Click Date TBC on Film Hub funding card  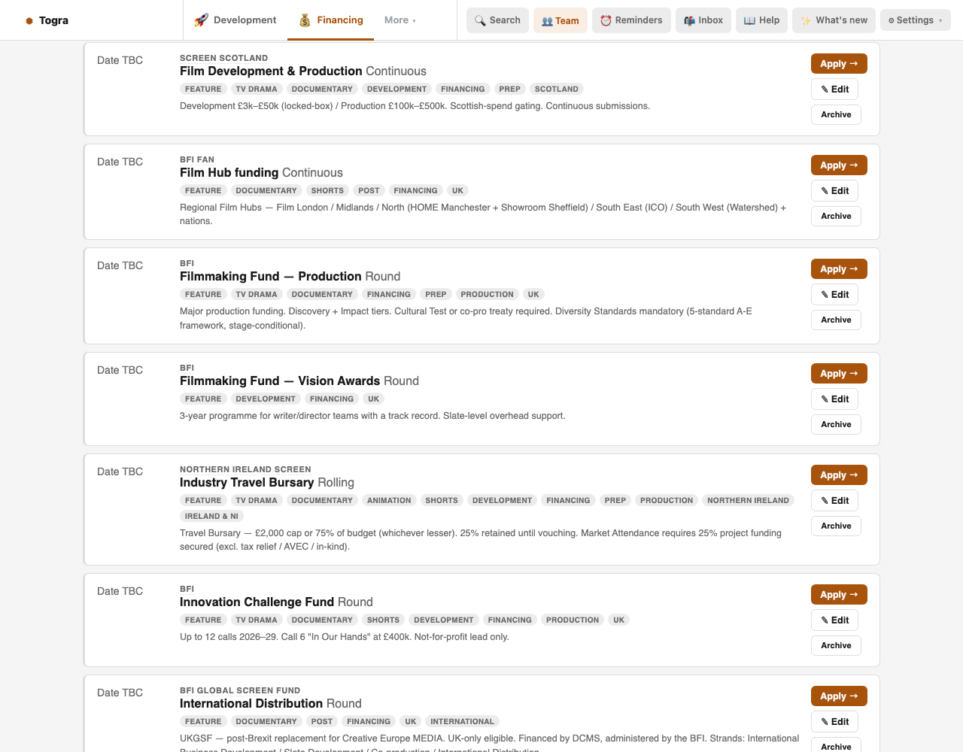point(120,162)
